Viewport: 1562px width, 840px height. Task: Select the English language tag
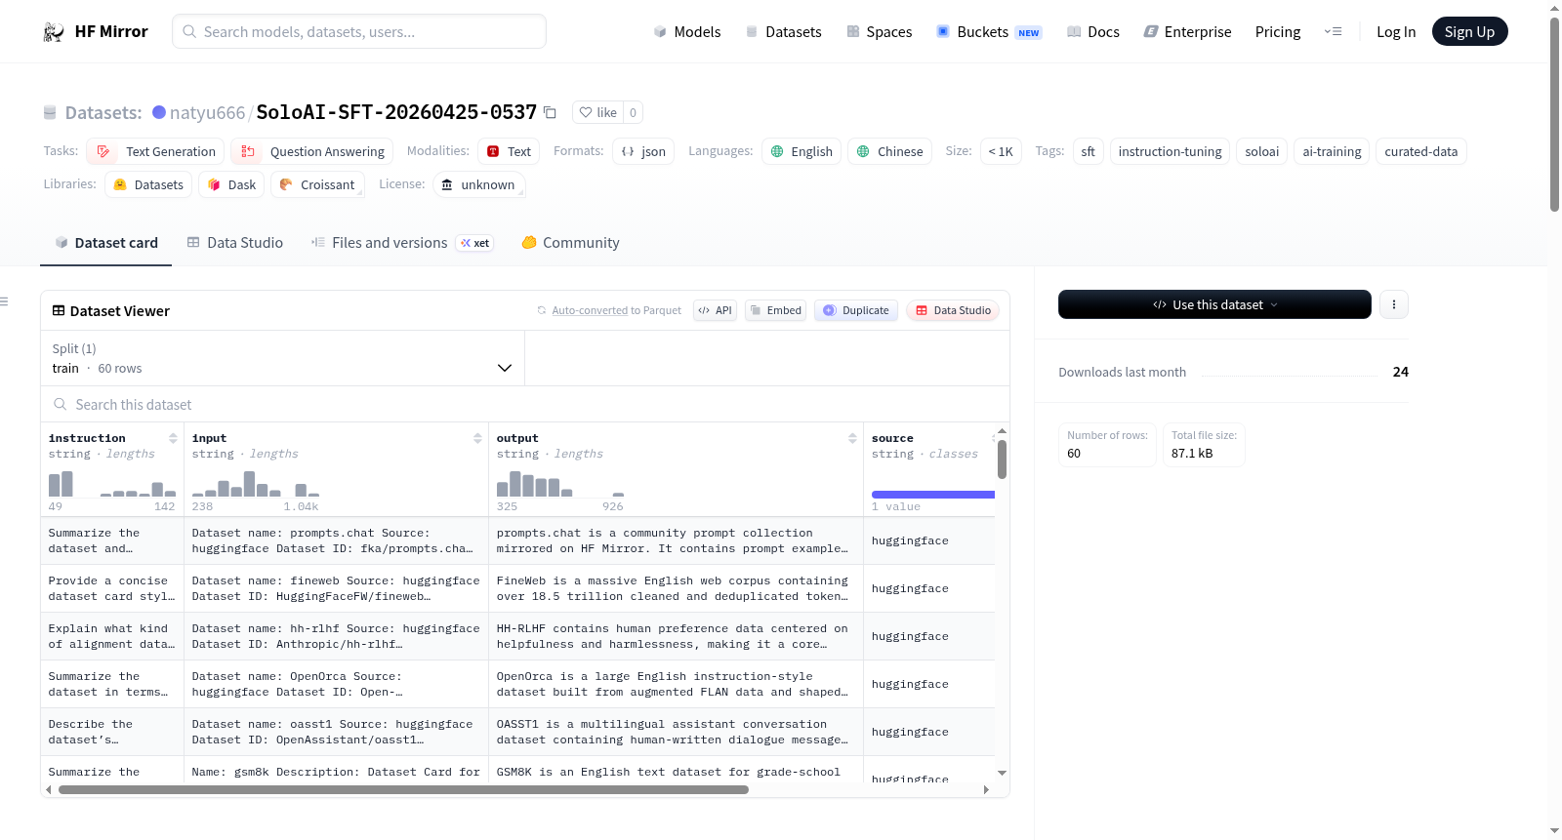click(x=802, y=151)
